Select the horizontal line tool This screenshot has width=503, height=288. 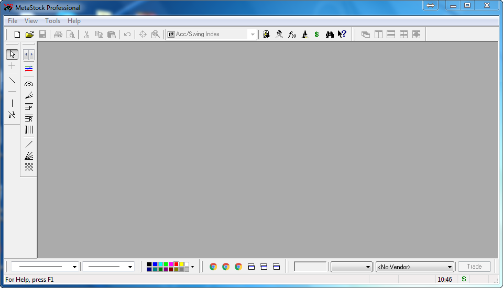point(12,92)
